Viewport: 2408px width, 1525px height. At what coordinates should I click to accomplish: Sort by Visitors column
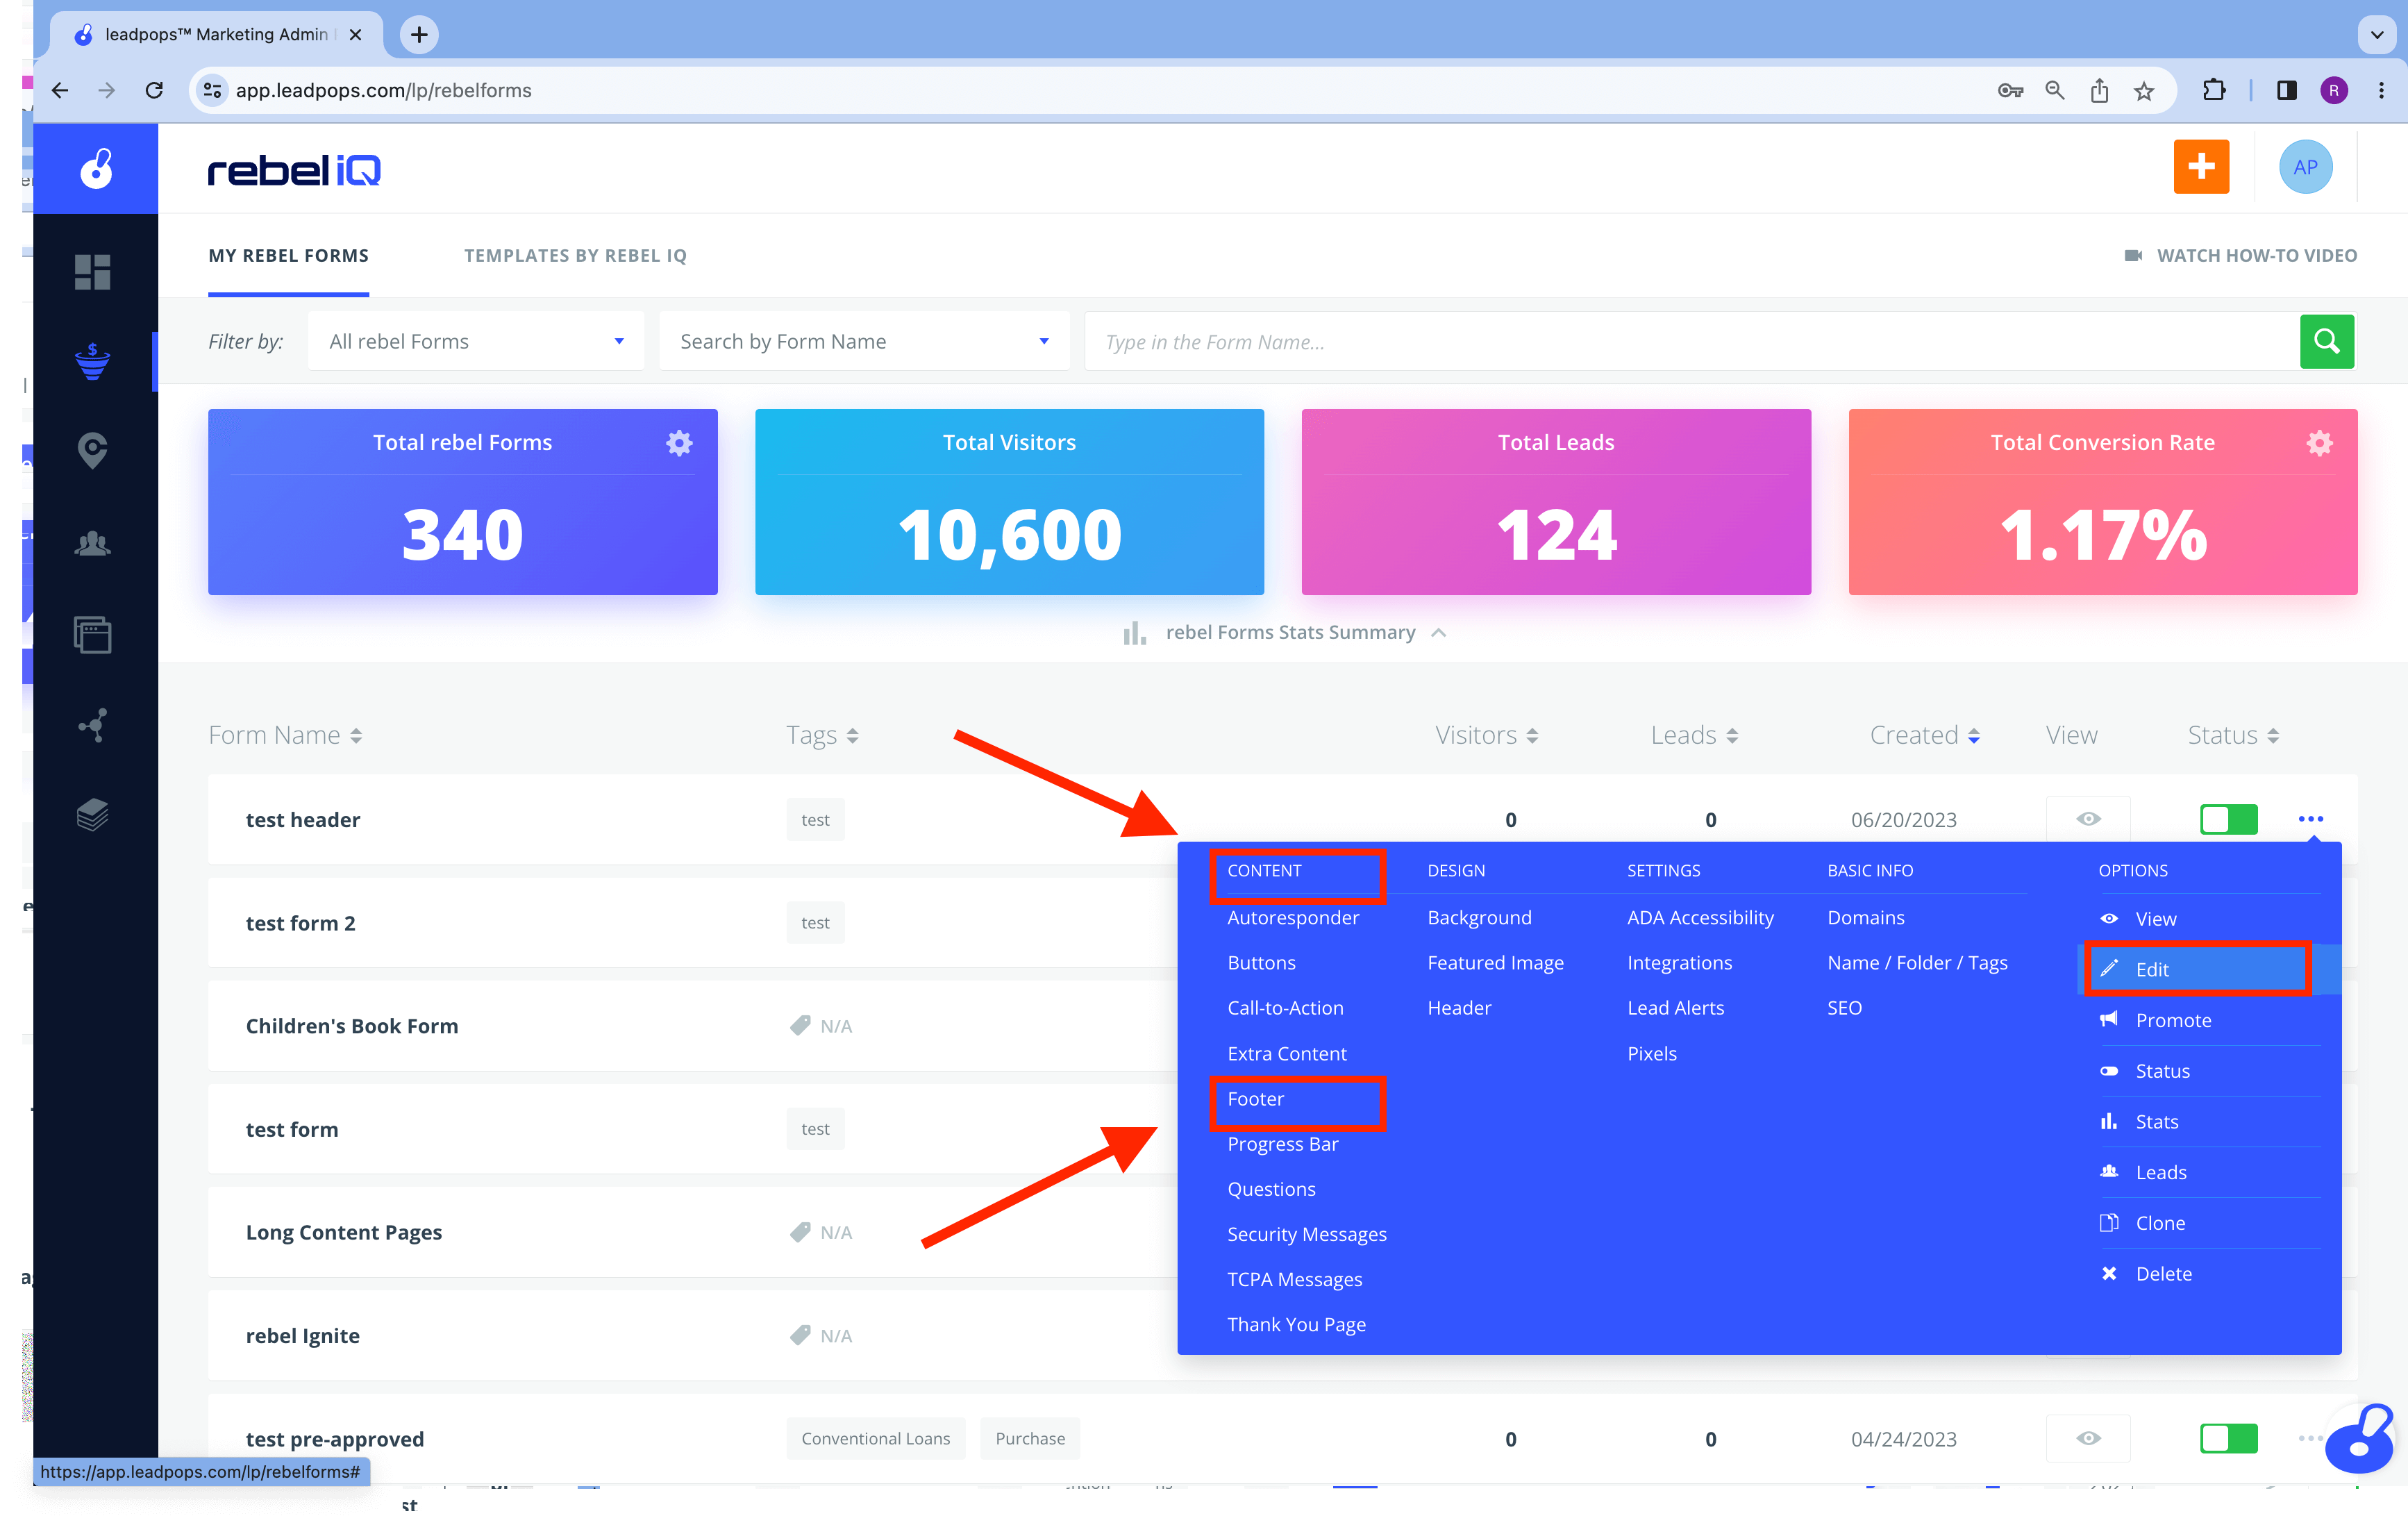click(x=1487, y=735)
